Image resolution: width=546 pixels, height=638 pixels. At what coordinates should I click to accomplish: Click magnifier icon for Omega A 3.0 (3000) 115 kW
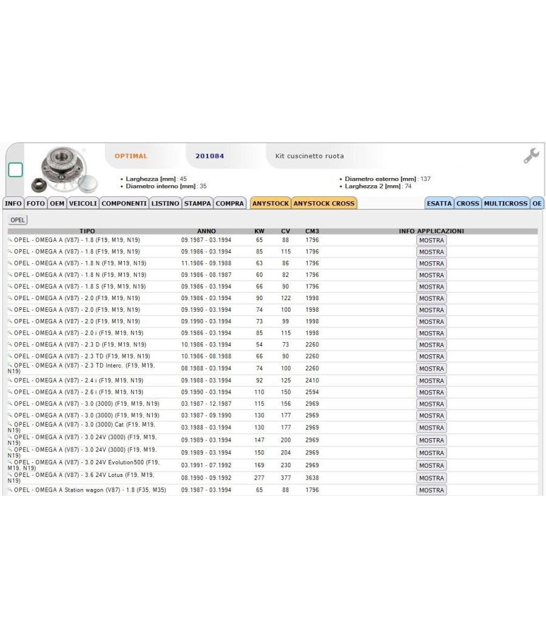coord(10,403)
